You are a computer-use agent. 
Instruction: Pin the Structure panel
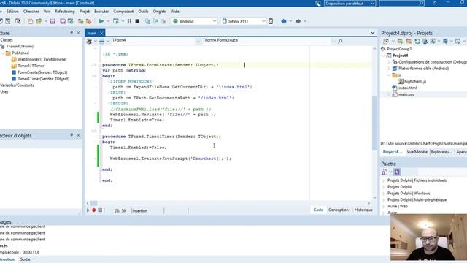coord(72,32)
